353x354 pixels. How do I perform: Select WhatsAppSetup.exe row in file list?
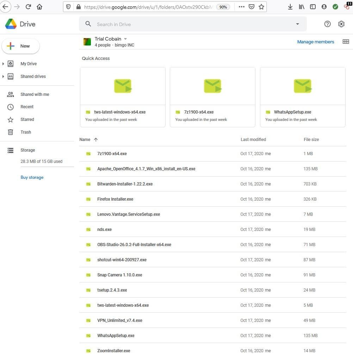[213, 335]
